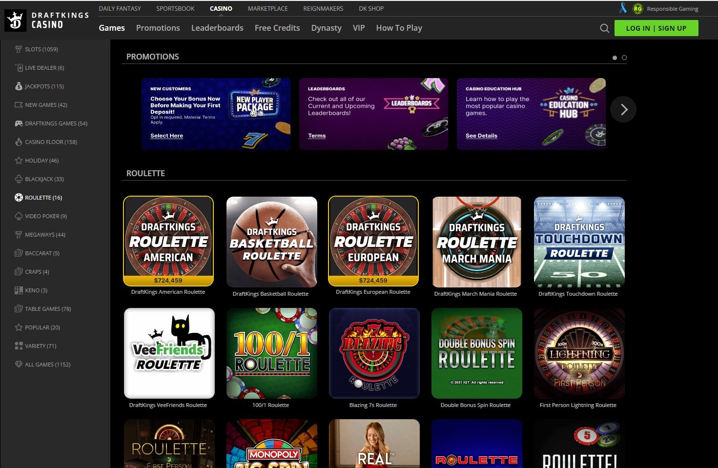This screenshot has height=468, width=718.
Task: Click the Variety grid icon
Action: click(19, 346)
